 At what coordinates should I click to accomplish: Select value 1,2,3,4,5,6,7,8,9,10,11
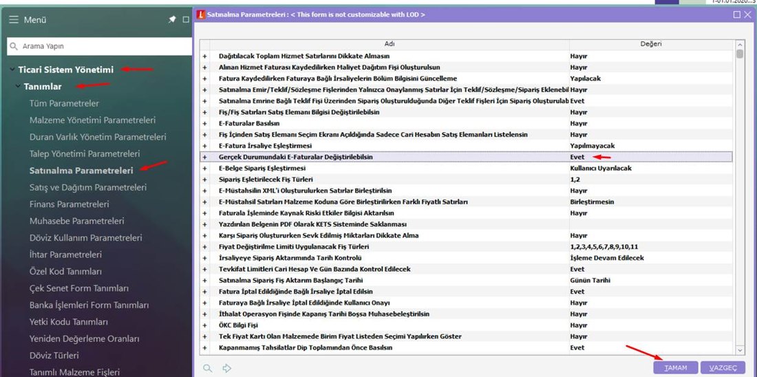(604, 247)
